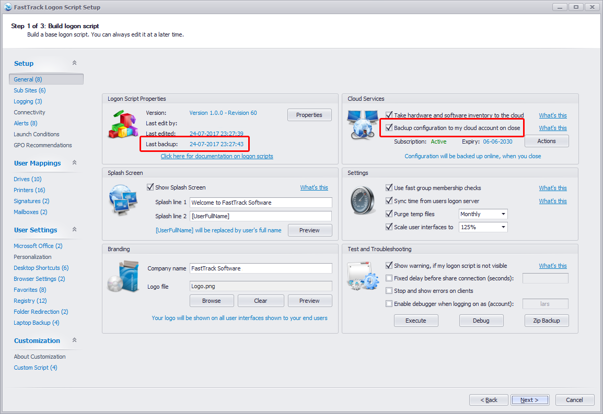Open Laptop Backup (4) page
603x414 pixels.
37,323
